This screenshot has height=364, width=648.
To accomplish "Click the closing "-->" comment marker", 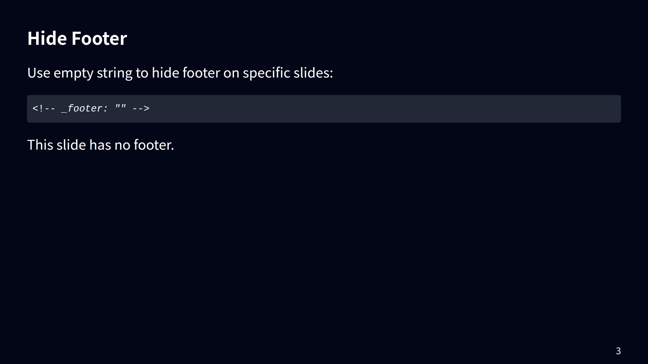I will (x=141, y=109).
